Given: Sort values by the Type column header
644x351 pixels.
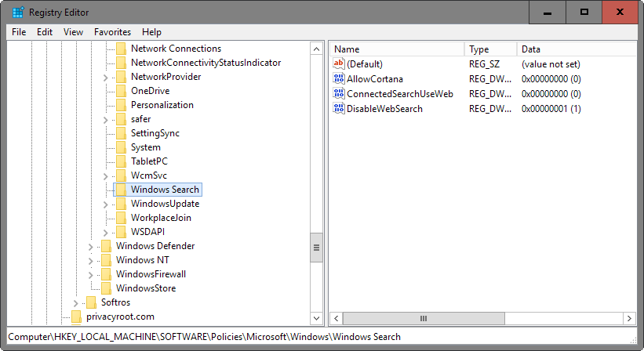Looking at the screenshot, I should (490, 49).
